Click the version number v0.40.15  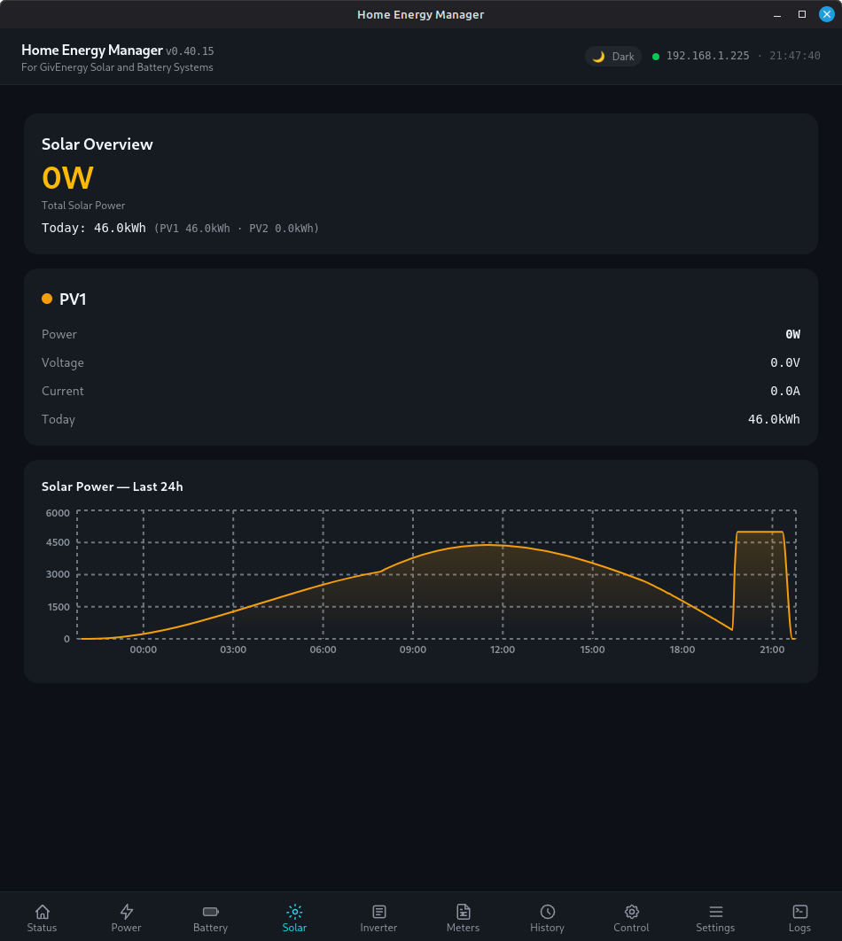point(190,51)
